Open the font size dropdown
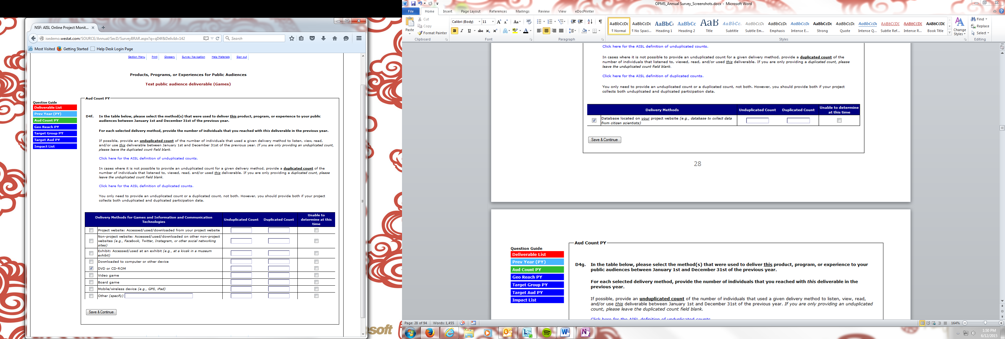This screenshot has height=339, width=1005. tap(493, 21)
